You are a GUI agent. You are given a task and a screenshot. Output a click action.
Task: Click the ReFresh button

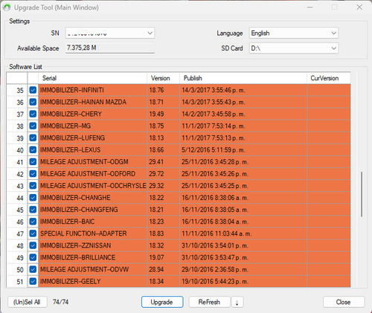pyautogui.click(x=209, y=302)
